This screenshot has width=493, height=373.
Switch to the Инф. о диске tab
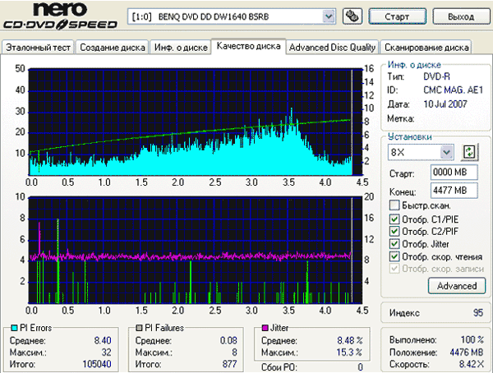[181, 48]
